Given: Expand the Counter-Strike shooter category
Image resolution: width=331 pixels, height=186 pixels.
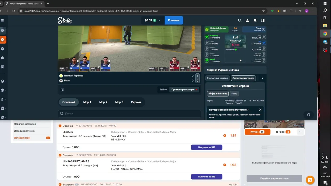Looking at the screenshot, I should point(3,99).
